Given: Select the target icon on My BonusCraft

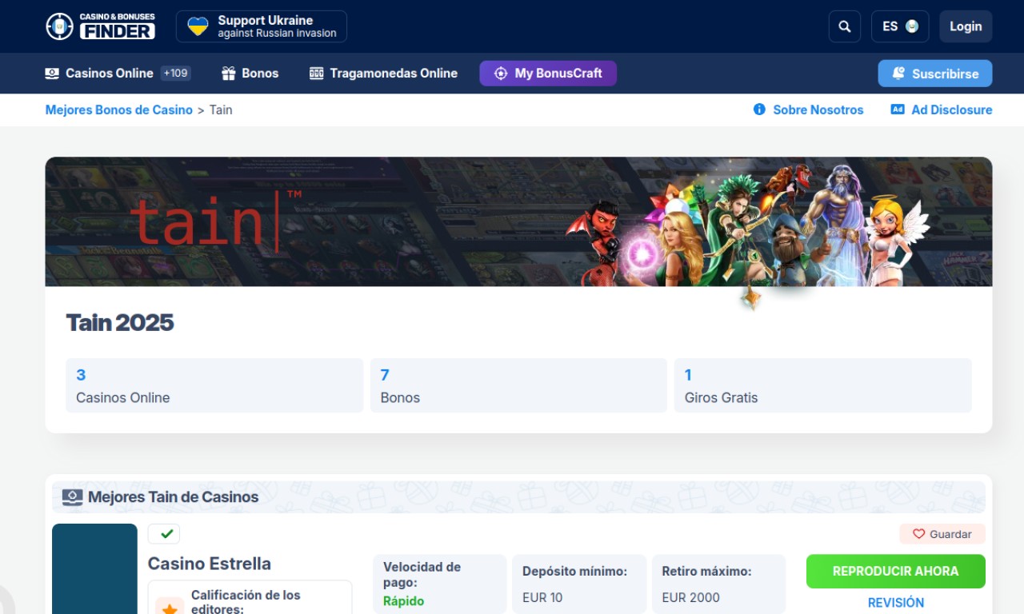Looking at the screenshot, I should click(501, 74).
